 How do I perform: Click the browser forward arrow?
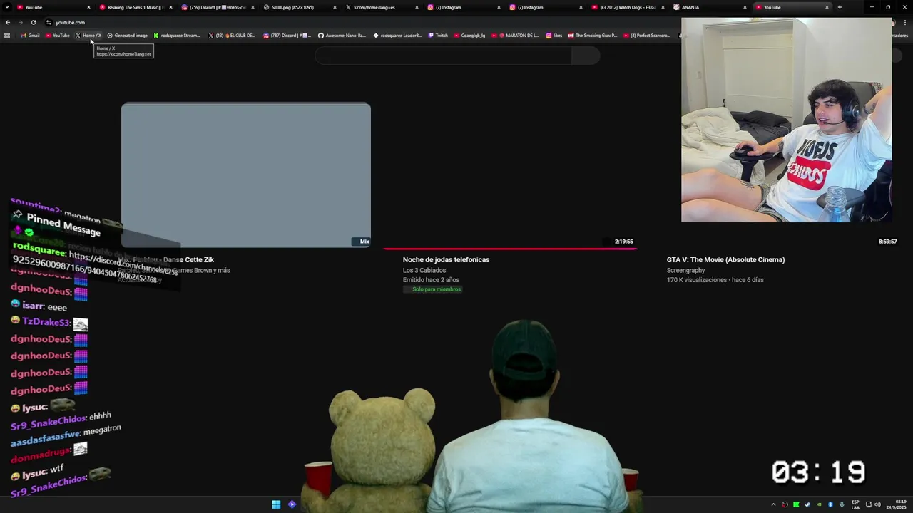[20, 22]
